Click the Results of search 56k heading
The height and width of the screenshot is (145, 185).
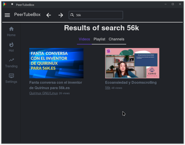pyautogui.click(x=102, y=28)
